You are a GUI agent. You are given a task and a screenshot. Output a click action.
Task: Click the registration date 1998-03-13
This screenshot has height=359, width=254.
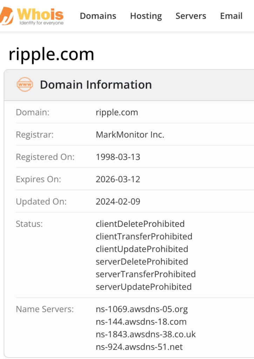pyautogui.click(x=118, y=157)
